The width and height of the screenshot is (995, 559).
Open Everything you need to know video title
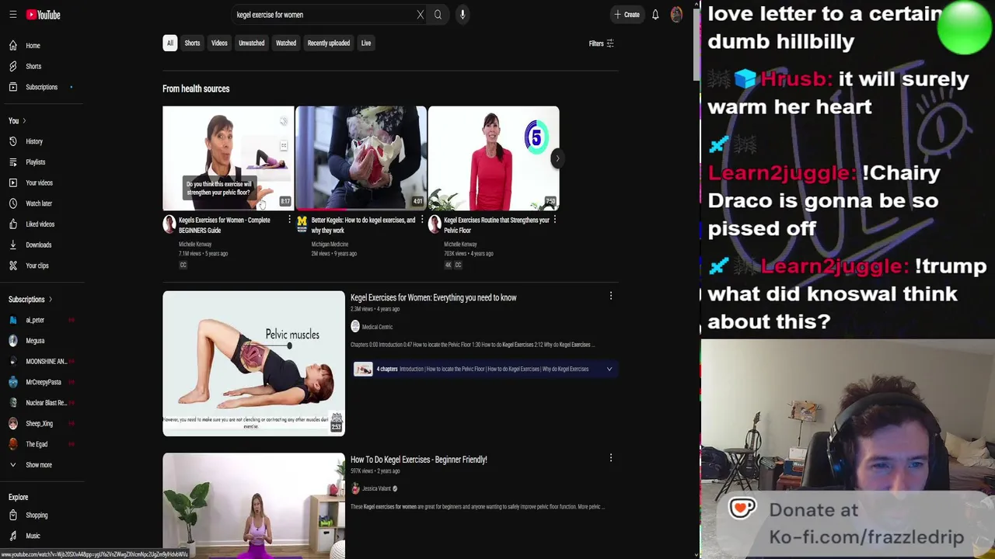433,298
